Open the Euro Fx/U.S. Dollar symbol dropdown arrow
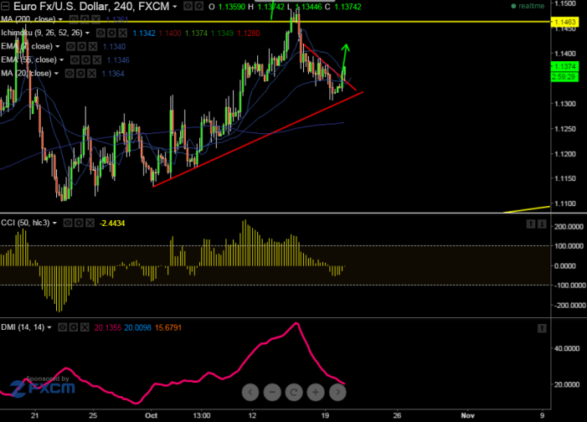Viewport: 587px width, 422px height. [174, 7]
